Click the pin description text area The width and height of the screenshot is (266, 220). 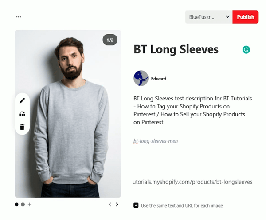pyautogui.click(x=193, y=110)
